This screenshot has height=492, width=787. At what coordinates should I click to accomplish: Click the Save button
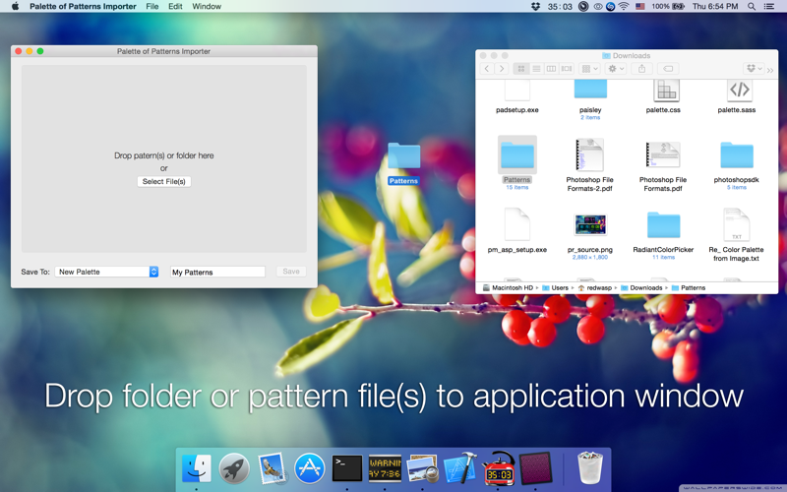click(291, 272)
